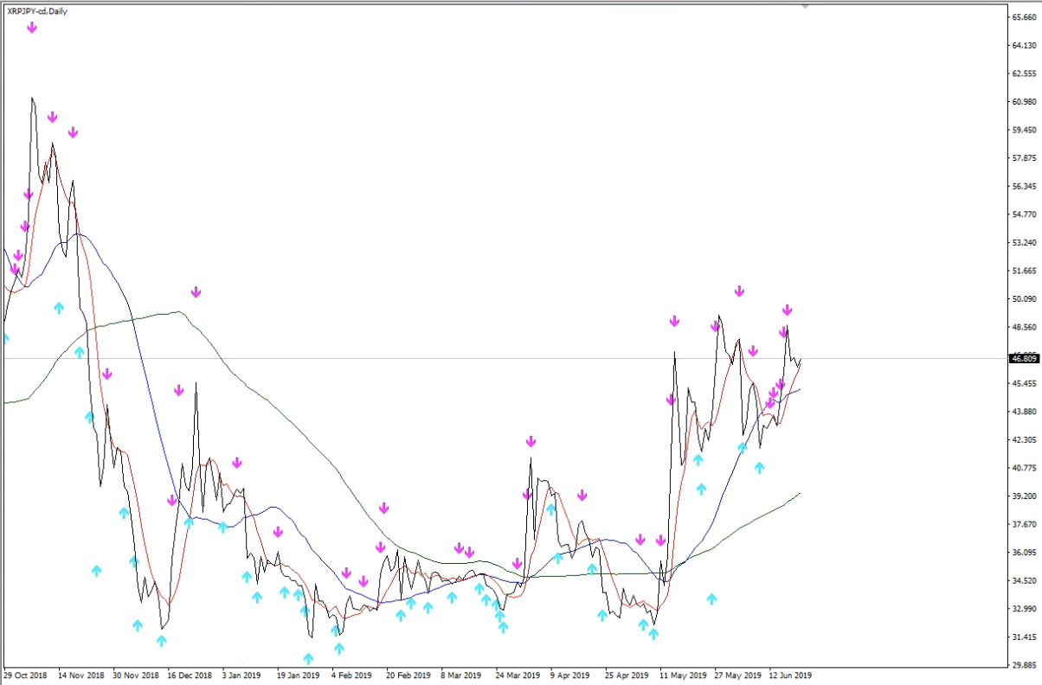Click the 30 Nov 2018 date label
1042x685 pixels.
(x=136, y=675)
